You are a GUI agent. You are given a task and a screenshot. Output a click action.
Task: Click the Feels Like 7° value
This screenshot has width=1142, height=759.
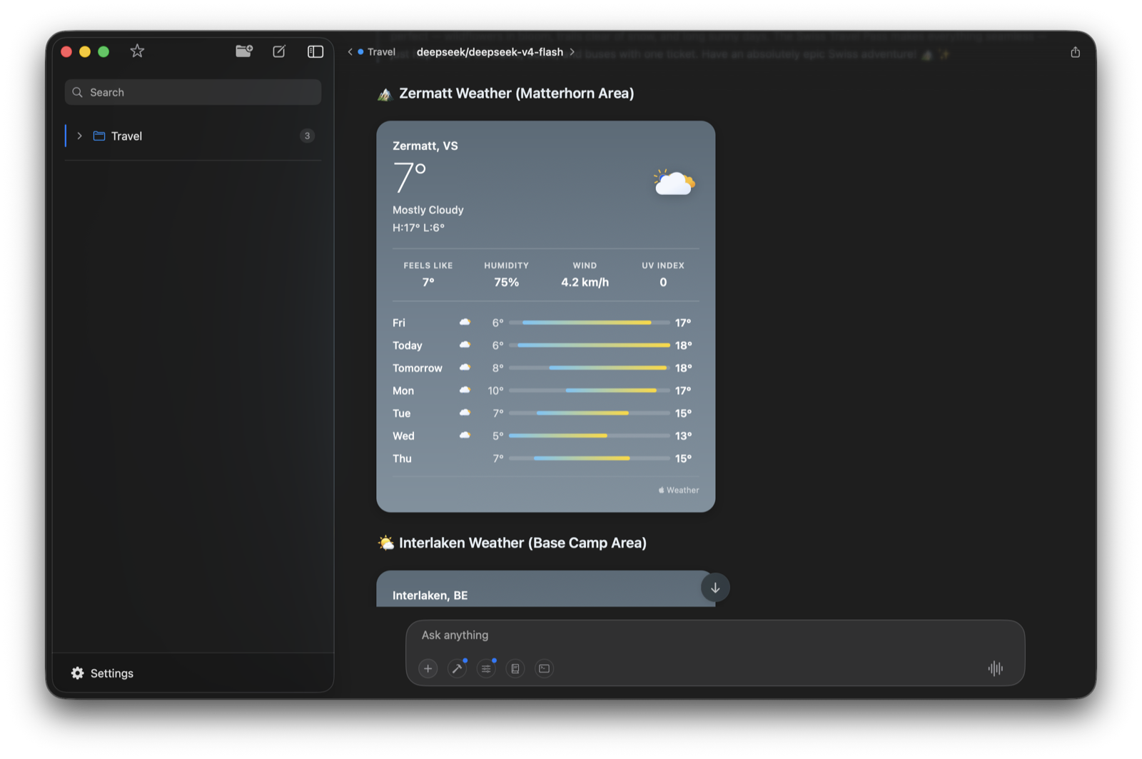pos(428,283)
